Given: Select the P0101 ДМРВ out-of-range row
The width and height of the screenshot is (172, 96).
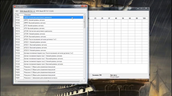Looking at the screenshot, I should 49,17.
